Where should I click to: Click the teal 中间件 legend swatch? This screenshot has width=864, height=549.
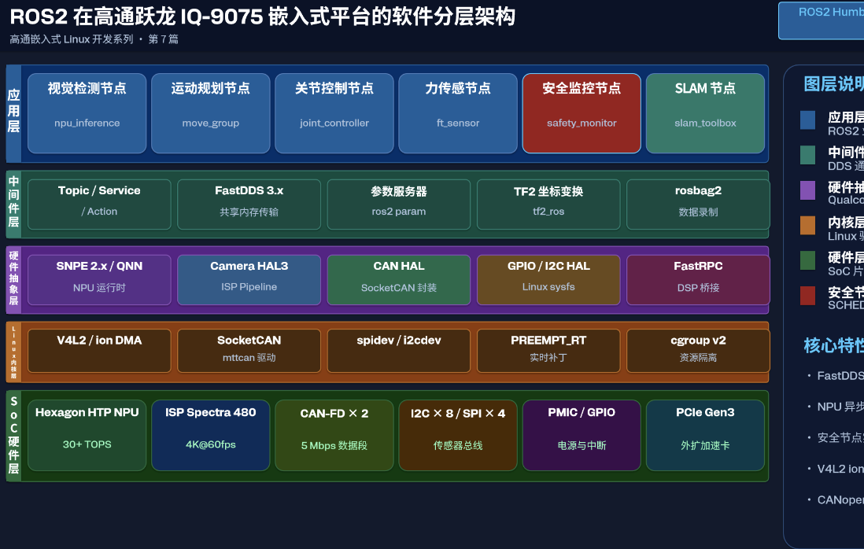(808, 155)
